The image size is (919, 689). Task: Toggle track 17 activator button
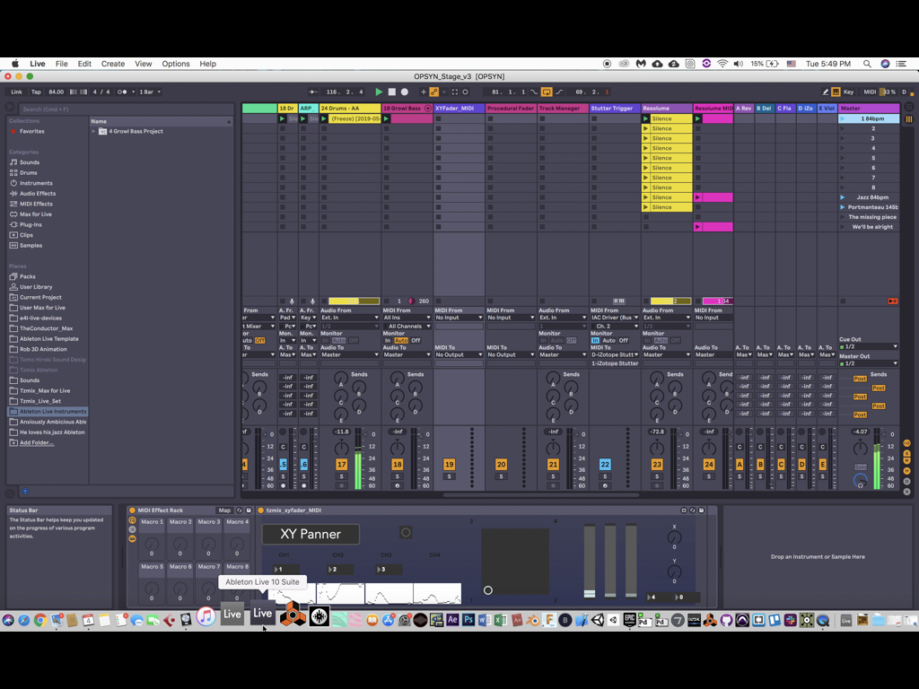tap(341, 465)
